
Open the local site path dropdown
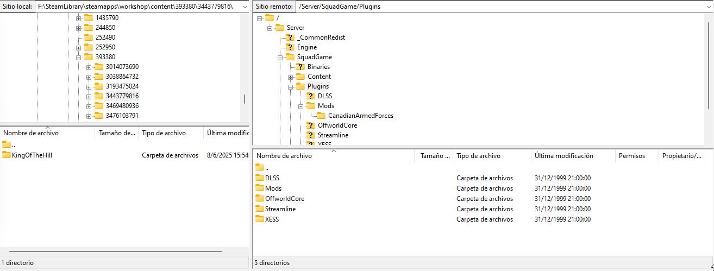coord(244,7)
